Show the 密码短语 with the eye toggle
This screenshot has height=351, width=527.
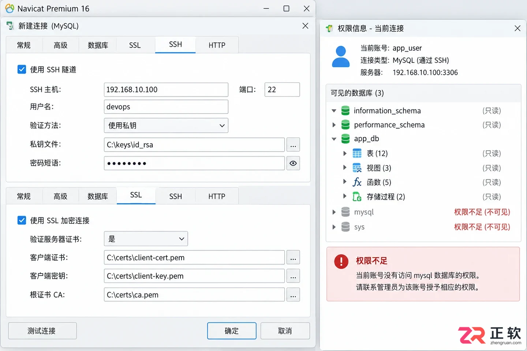point(293,163)
